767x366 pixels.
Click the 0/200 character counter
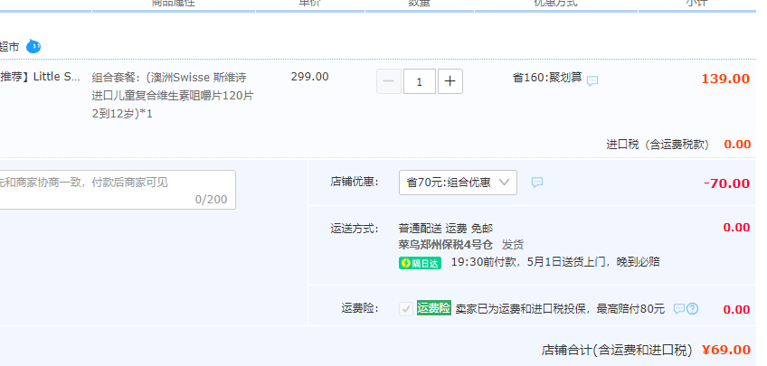coord(211,200)
